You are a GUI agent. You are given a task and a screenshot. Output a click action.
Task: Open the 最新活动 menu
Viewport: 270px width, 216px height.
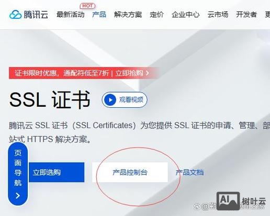pos(71,15)
